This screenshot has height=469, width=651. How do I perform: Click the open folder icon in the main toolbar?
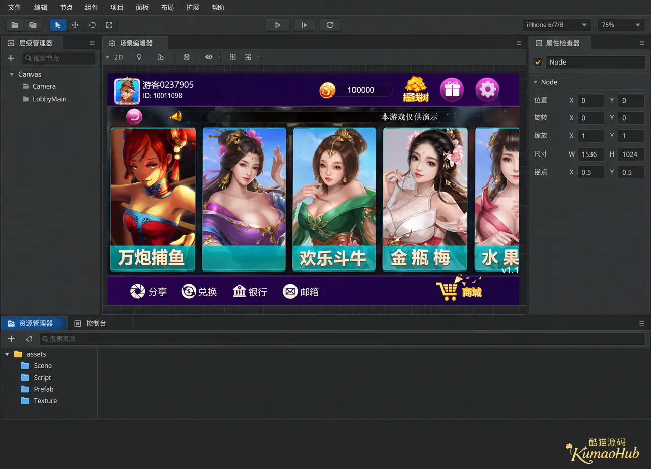33,25
